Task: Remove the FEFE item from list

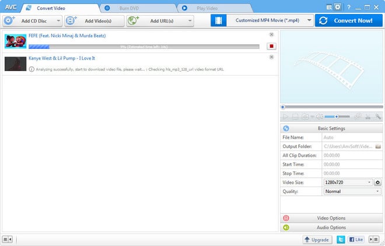Action: tap(271, 34)
